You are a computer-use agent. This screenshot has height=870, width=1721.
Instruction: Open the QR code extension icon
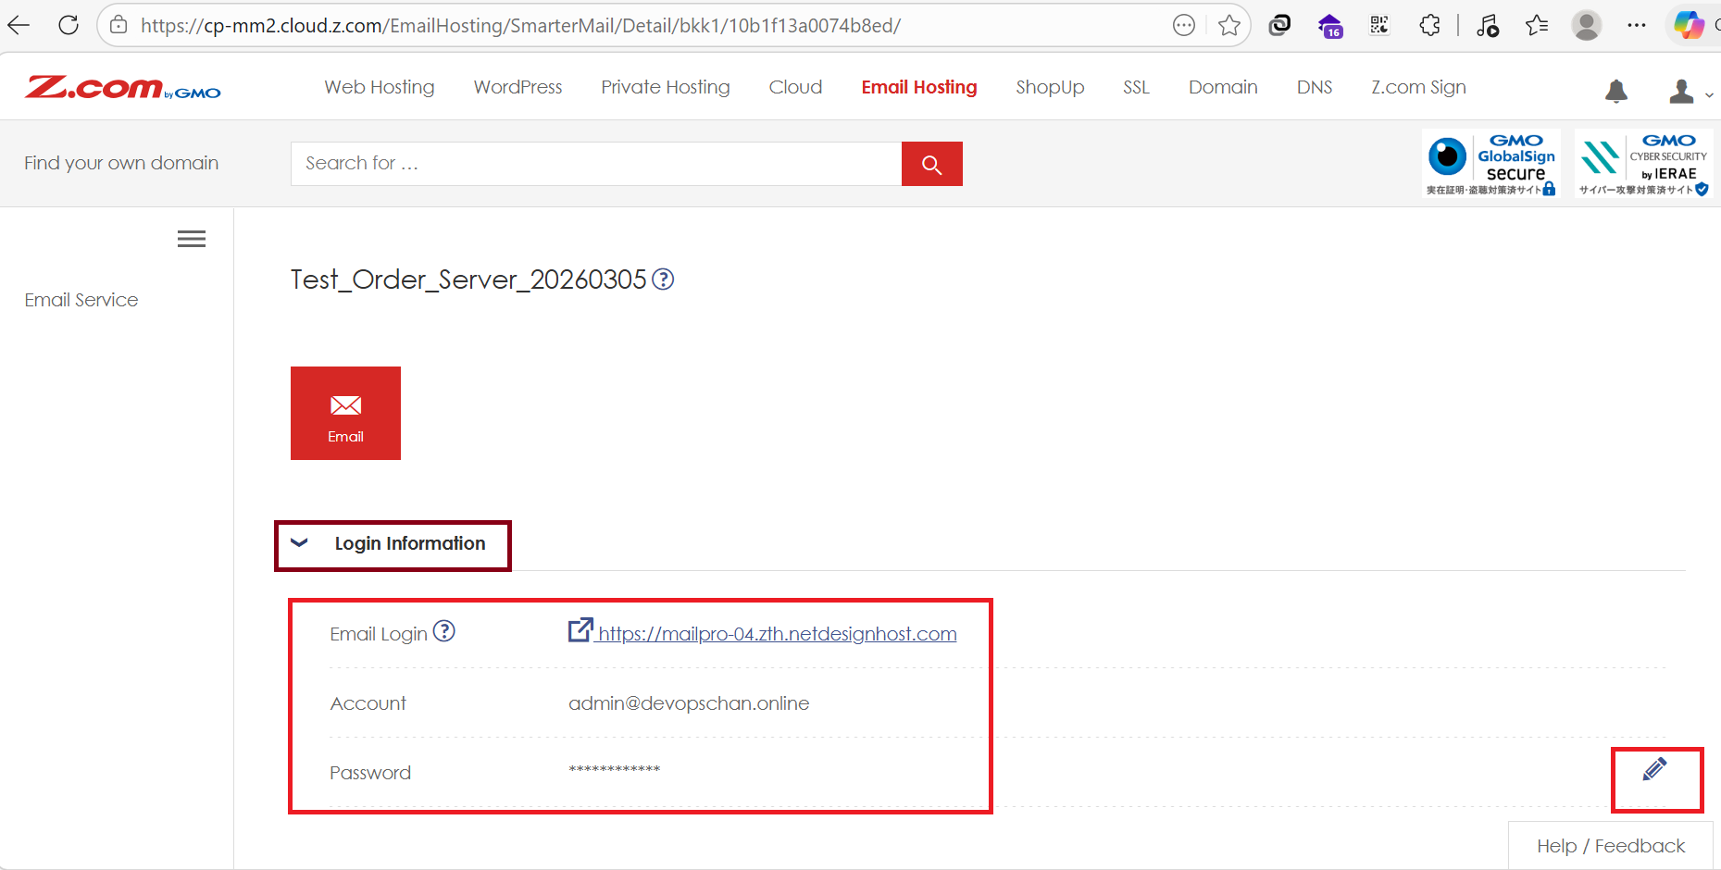1379,25
